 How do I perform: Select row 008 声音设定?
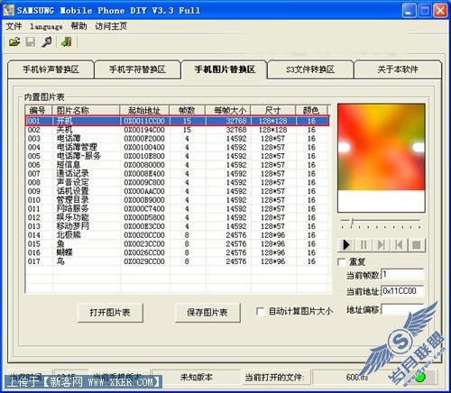tap(178, 182)
